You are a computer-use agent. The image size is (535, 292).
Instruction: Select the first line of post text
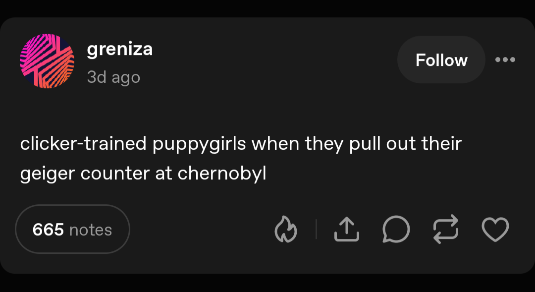pos(241,144)
